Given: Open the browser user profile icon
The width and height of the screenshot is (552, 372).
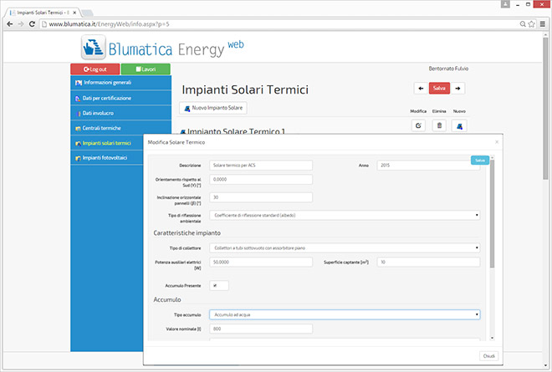Looking at the screenshot, I should pos(505,4).
